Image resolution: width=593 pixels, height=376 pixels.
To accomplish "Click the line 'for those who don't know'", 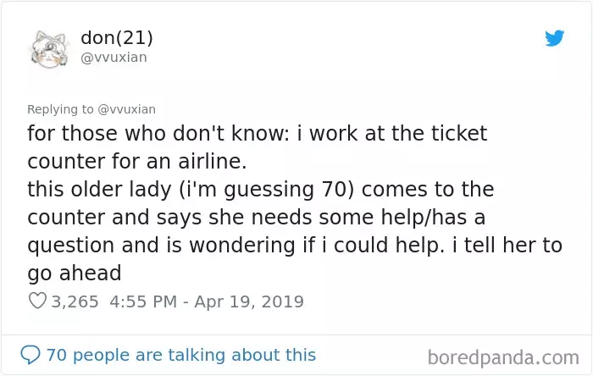I will tap(258, 134).
